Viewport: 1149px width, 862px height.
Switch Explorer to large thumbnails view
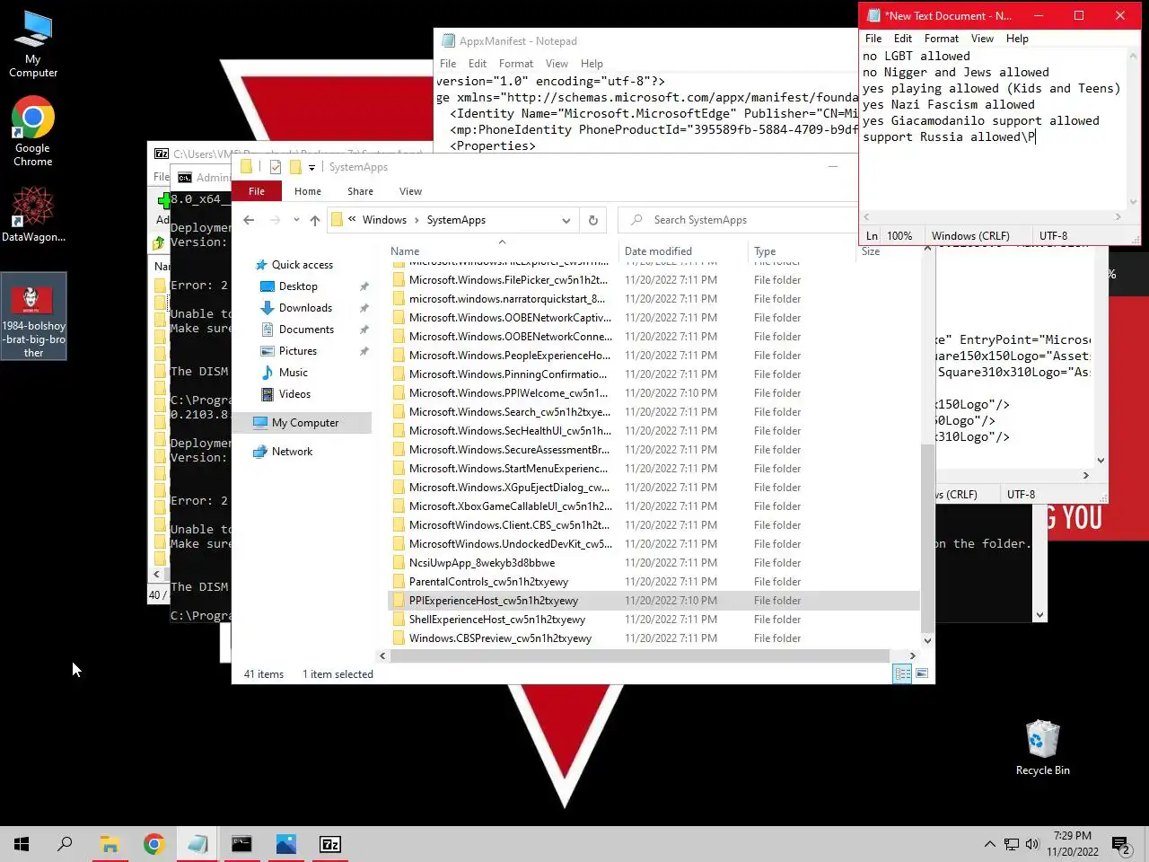click(x=921, y=673)
